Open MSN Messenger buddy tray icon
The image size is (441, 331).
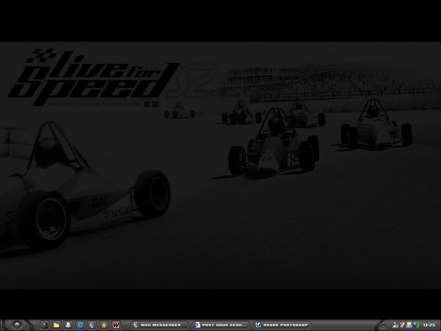tap(395, 325)
